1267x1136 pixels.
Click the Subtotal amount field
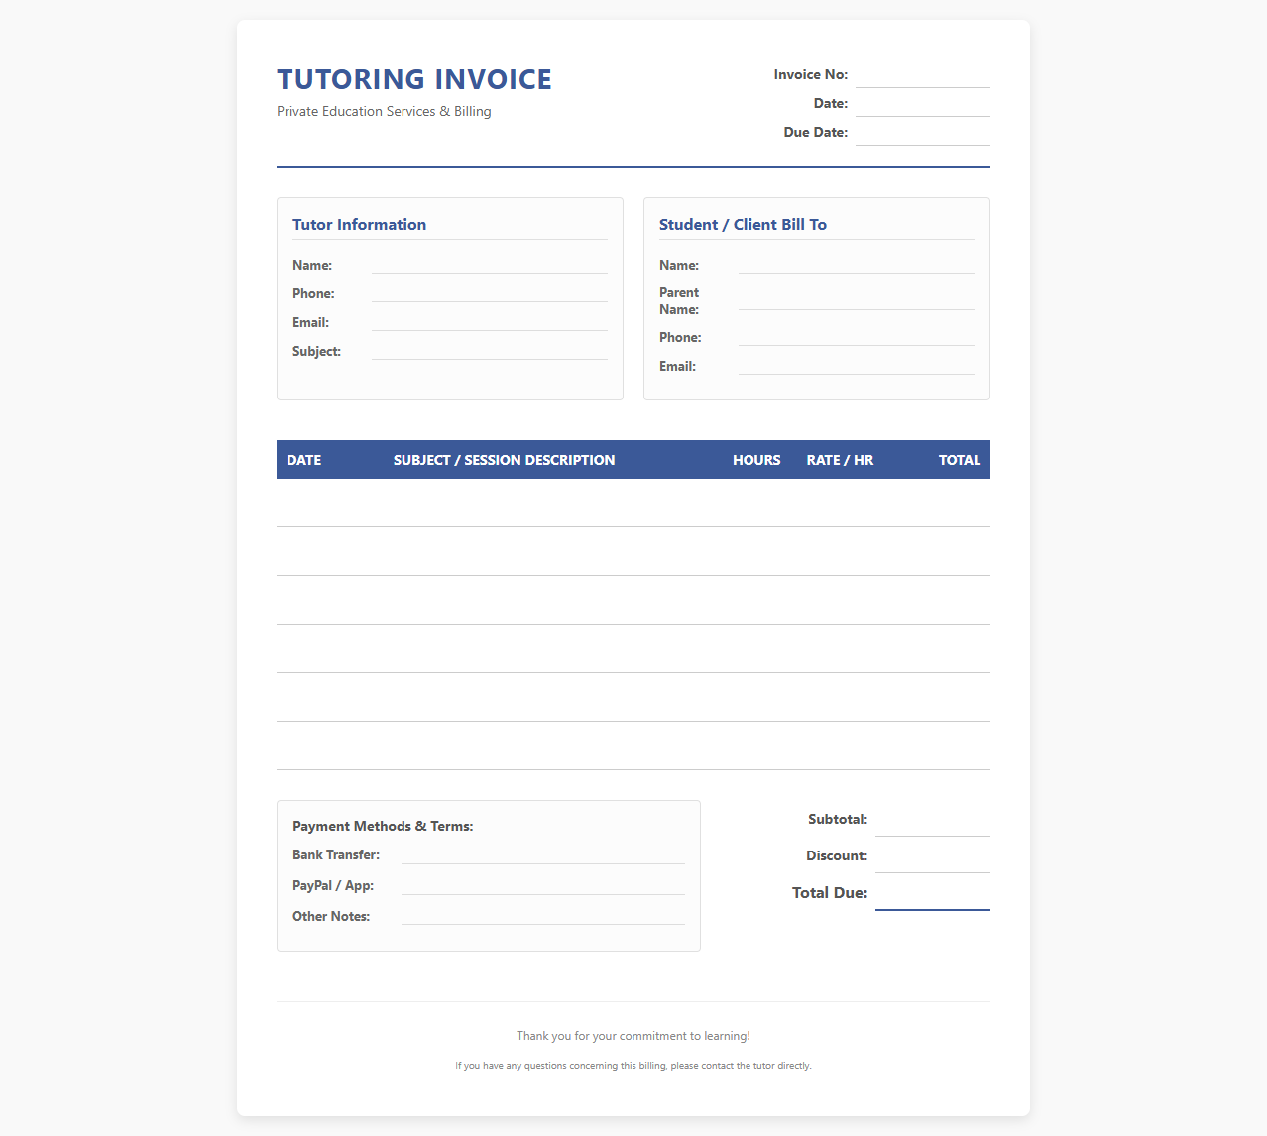point(933,821)
